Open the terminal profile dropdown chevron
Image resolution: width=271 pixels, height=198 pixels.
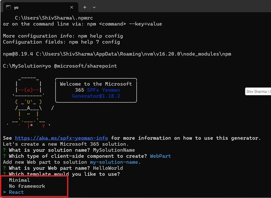point(94,7)
